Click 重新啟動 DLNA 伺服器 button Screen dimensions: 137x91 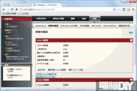point(57,70)
